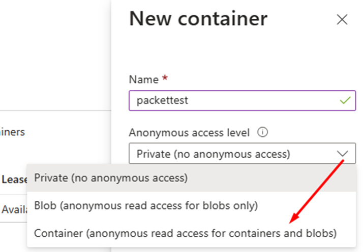
Task: Click the New container heading
Action: pyautogui.click(x=198, y=19)
